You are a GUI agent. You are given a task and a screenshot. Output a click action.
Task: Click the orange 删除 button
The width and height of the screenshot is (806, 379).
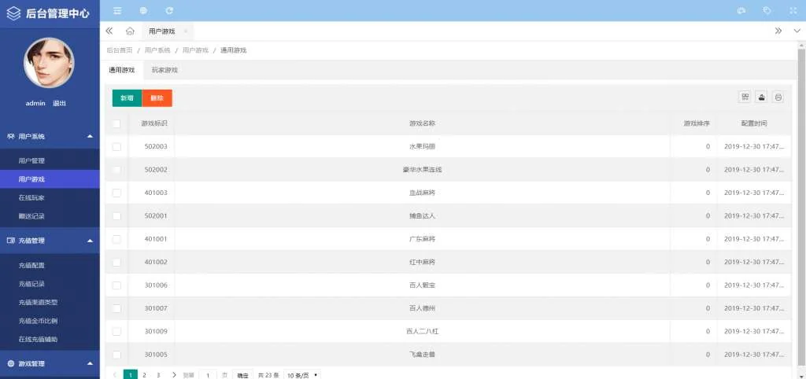(x=157, y=98)
